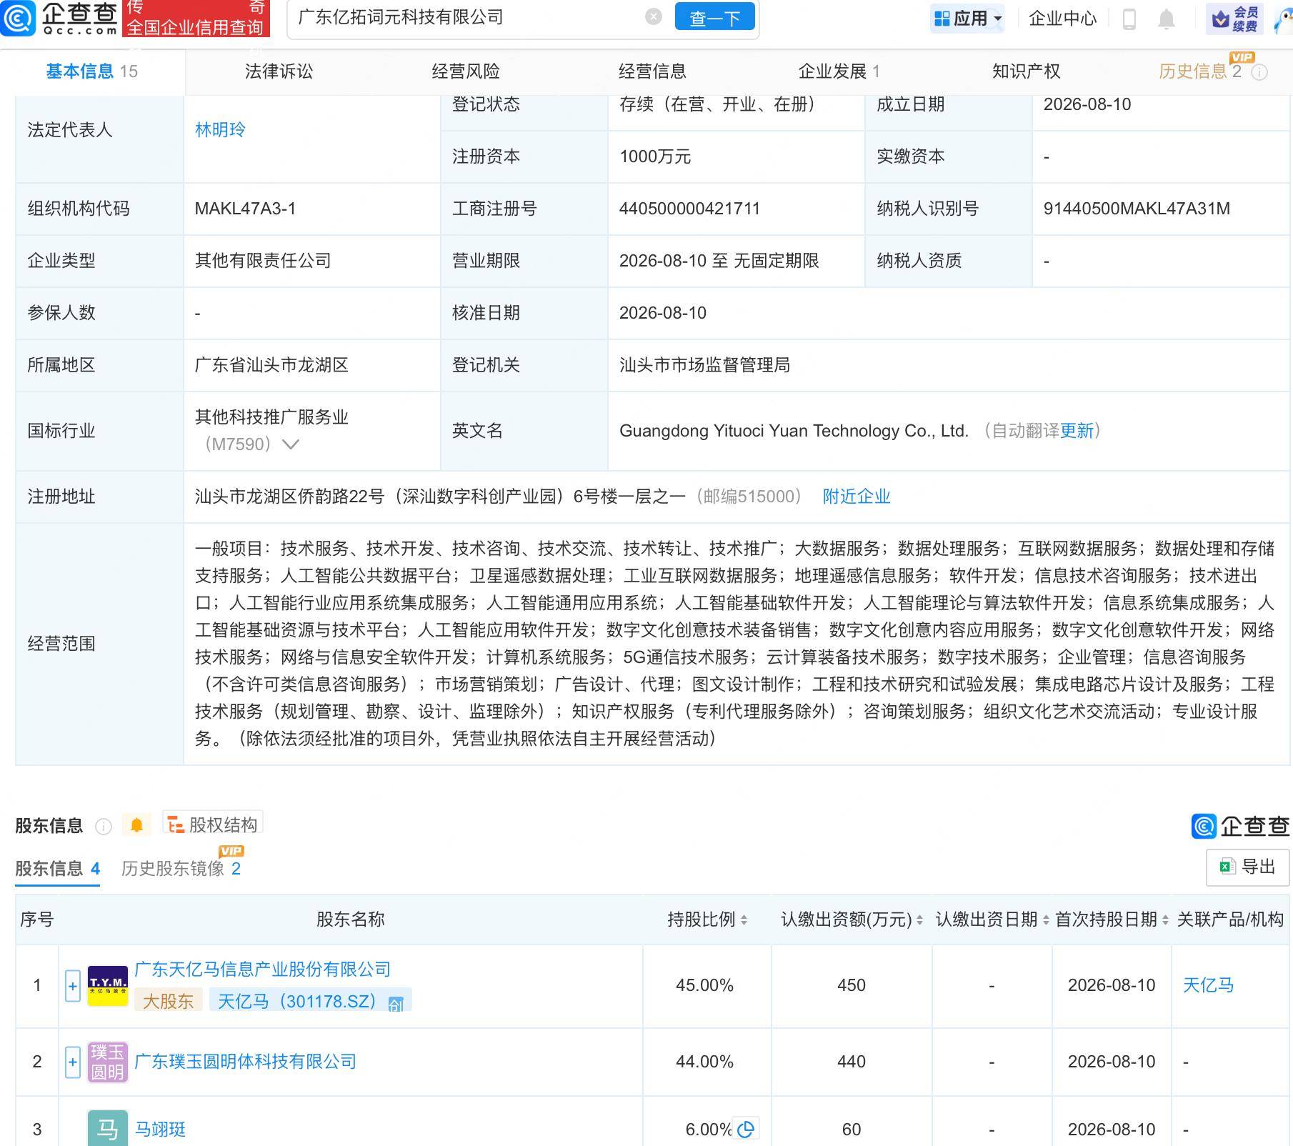This screenshot has width=1293, height=1146.
Task: Open 广东天亿马信息产业股份有限公司 link
Action: pos(262,970)
